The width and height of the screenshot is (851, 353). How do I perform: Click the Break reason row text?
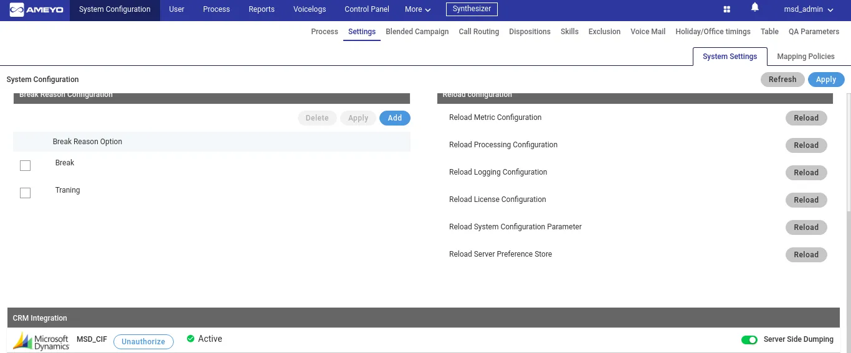click(x=65, y=163)
